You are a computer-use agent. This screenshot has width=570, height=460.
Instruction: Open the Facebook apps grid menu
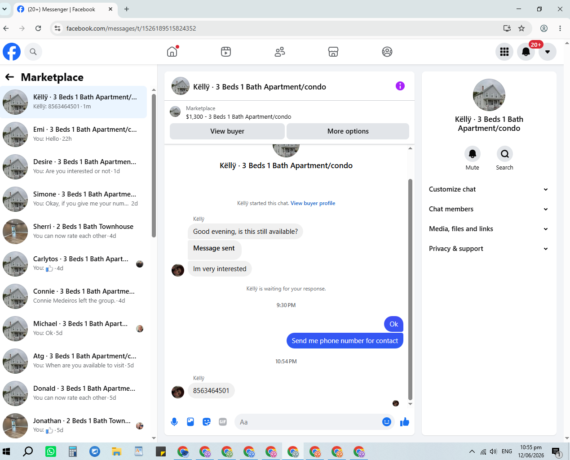tap(504, 52)
